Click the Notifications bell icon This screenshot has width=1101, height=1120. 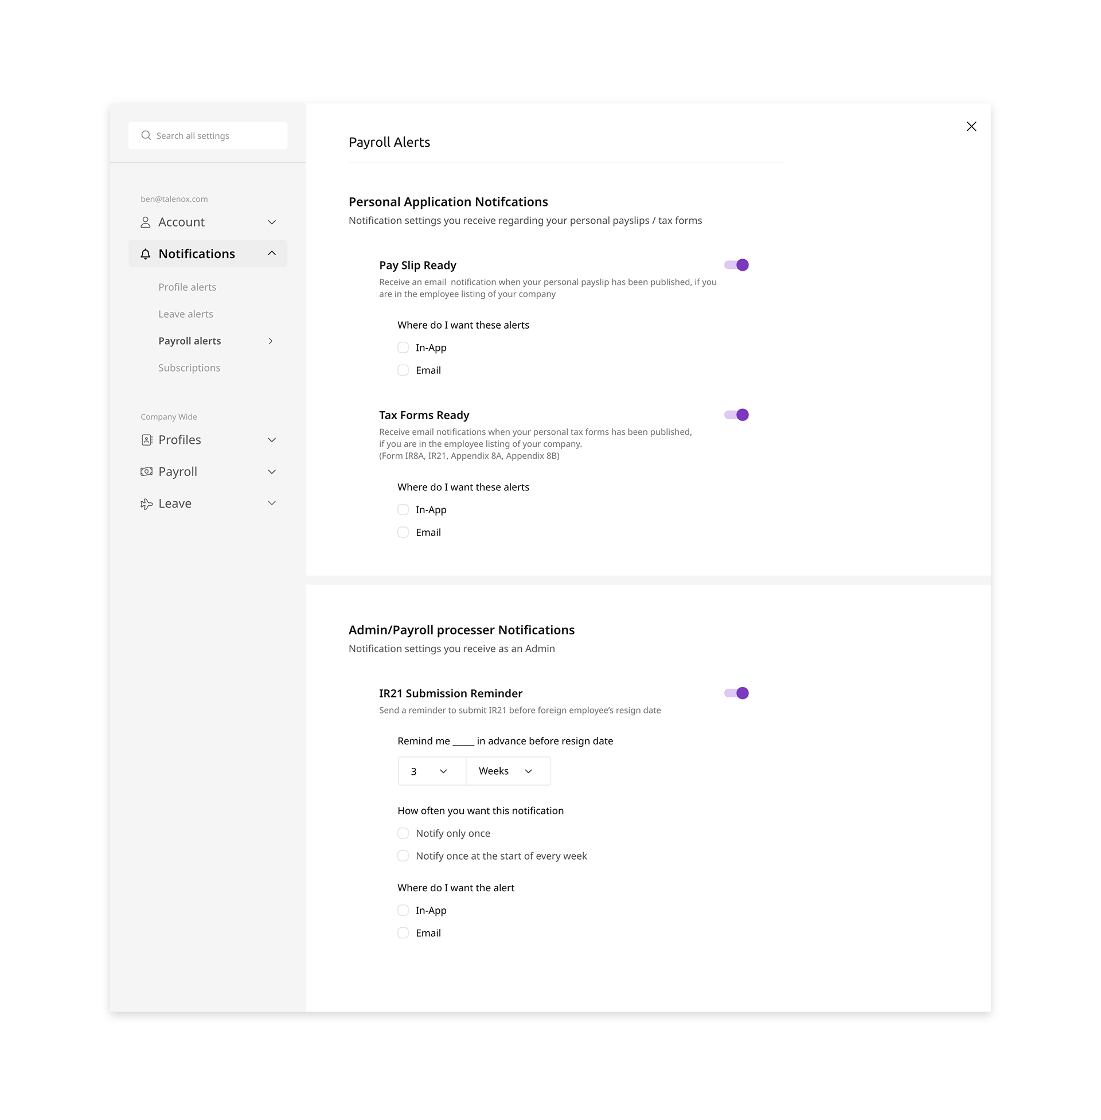click(146, 254)
